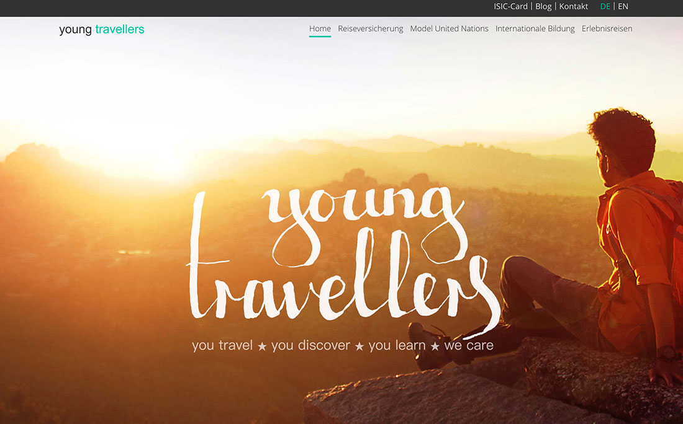Click the 'you learn' tagline text
Viewport: 683px width, 424px height.
click(397, 345)
